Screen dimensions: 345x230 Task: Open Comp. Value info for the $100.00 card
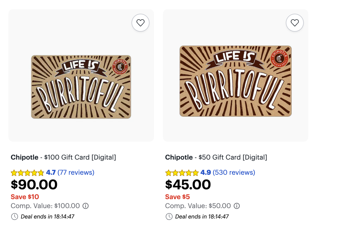pos(86,206)
